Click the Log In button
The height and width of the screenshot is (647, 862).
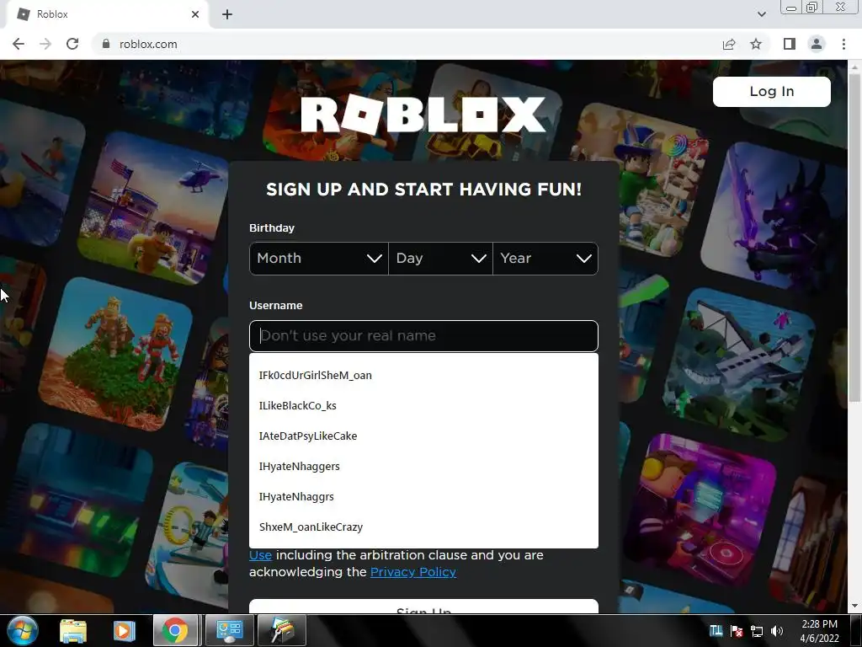coord(771,91)
